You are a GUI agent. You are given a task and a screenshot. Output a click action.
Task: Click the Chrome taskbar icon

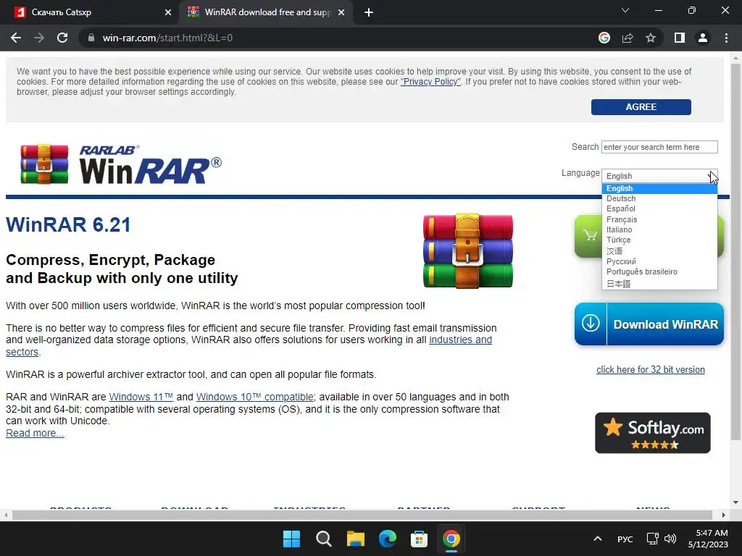451,539
